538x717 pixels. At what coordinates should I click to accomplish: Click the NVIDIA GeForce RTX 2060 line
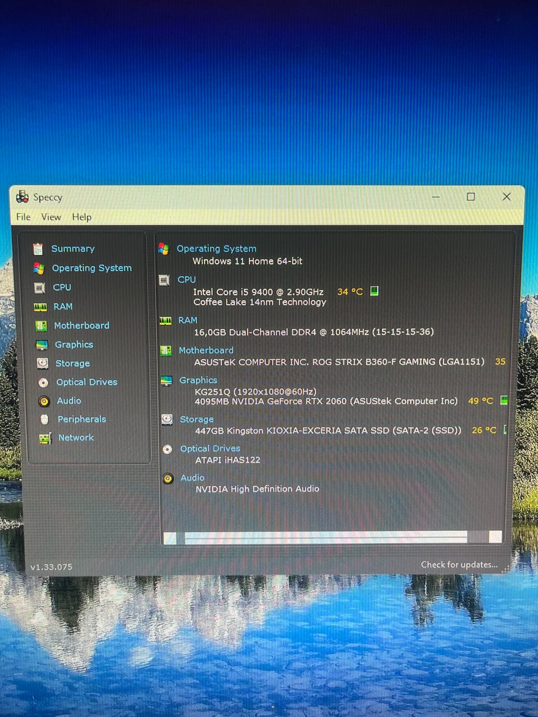[x=326, y=401]
